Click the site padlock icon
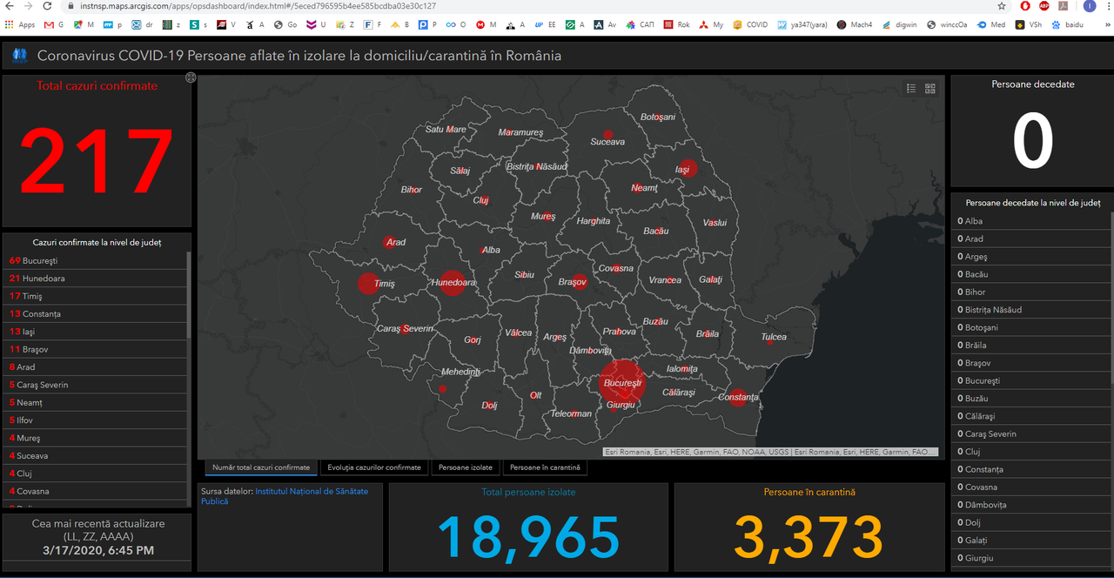Viewport: 1114px width, 578px height. click(x=71, y=6)
